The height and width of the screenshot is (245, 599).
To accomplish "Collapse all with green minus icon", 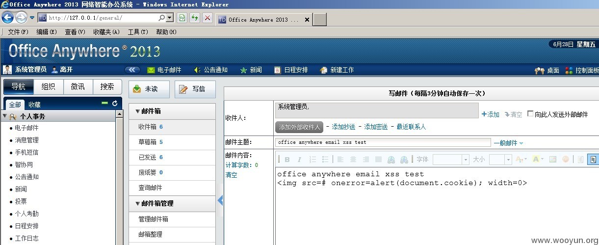I will [x=104, y=103].
